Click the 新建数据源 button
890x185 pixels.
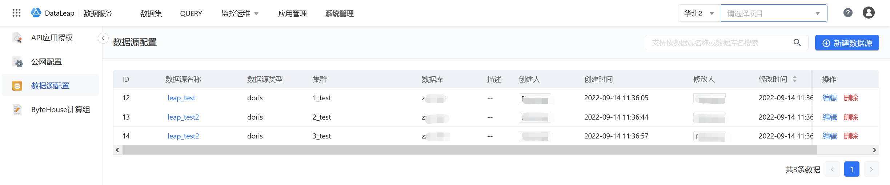pyautogui.click(x=847, y=43)
